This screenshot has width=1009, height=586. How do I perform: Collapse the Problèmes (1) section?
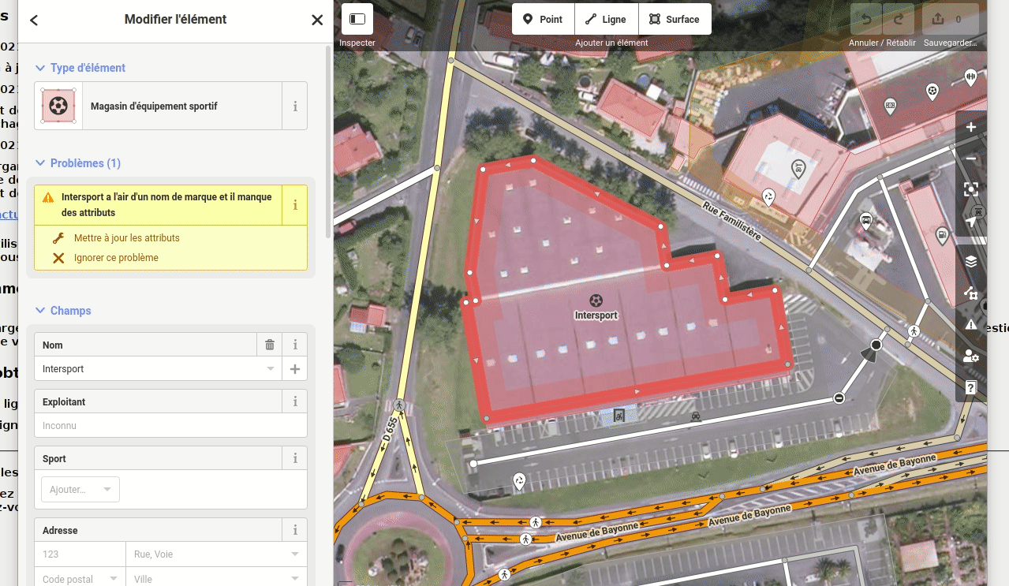[x=78, y=163]
